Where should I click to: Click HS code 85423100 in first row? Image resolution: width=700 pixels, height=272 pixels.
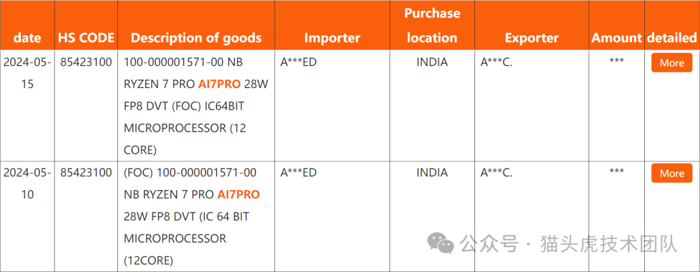tap(86, 62)
